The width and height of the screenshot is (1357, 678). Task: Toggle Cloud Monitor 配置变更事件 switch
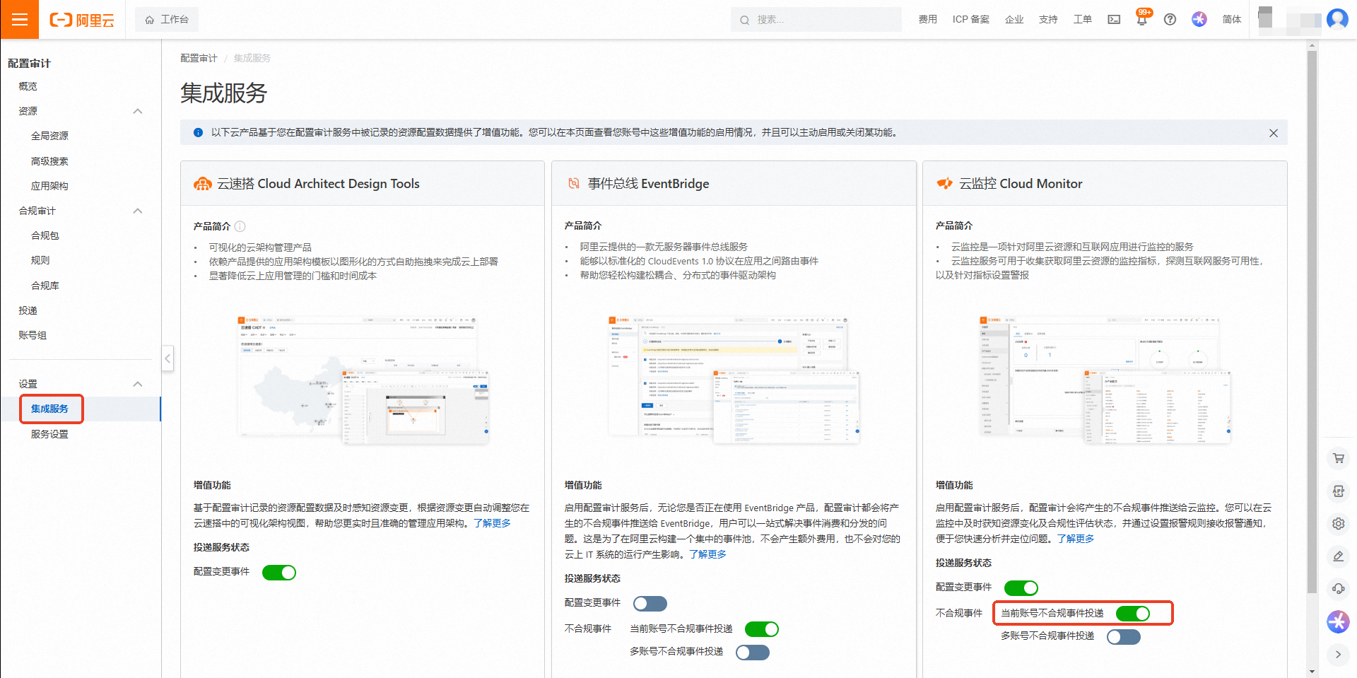pos(1021,588)
